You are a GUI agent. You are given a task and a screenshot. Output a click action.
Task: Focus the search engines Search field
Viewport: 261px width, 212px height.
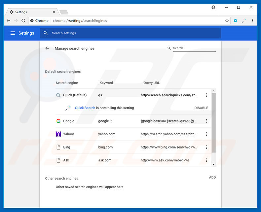tap(194, 48)
